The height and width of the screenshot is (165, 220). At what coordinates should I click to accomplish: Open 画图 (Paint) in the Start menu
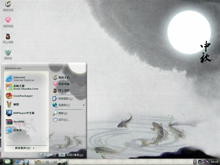pos(26,104)
